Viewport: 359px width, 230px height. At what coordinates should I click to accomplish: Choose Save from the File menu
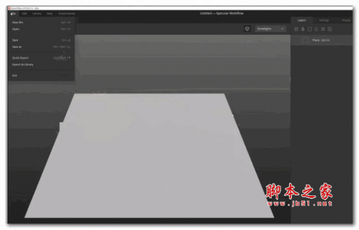point(41,40)
